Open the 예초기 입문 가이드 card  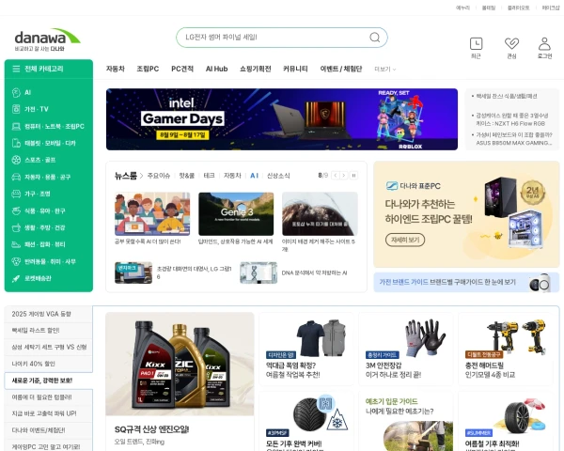(x=406, y=422)
